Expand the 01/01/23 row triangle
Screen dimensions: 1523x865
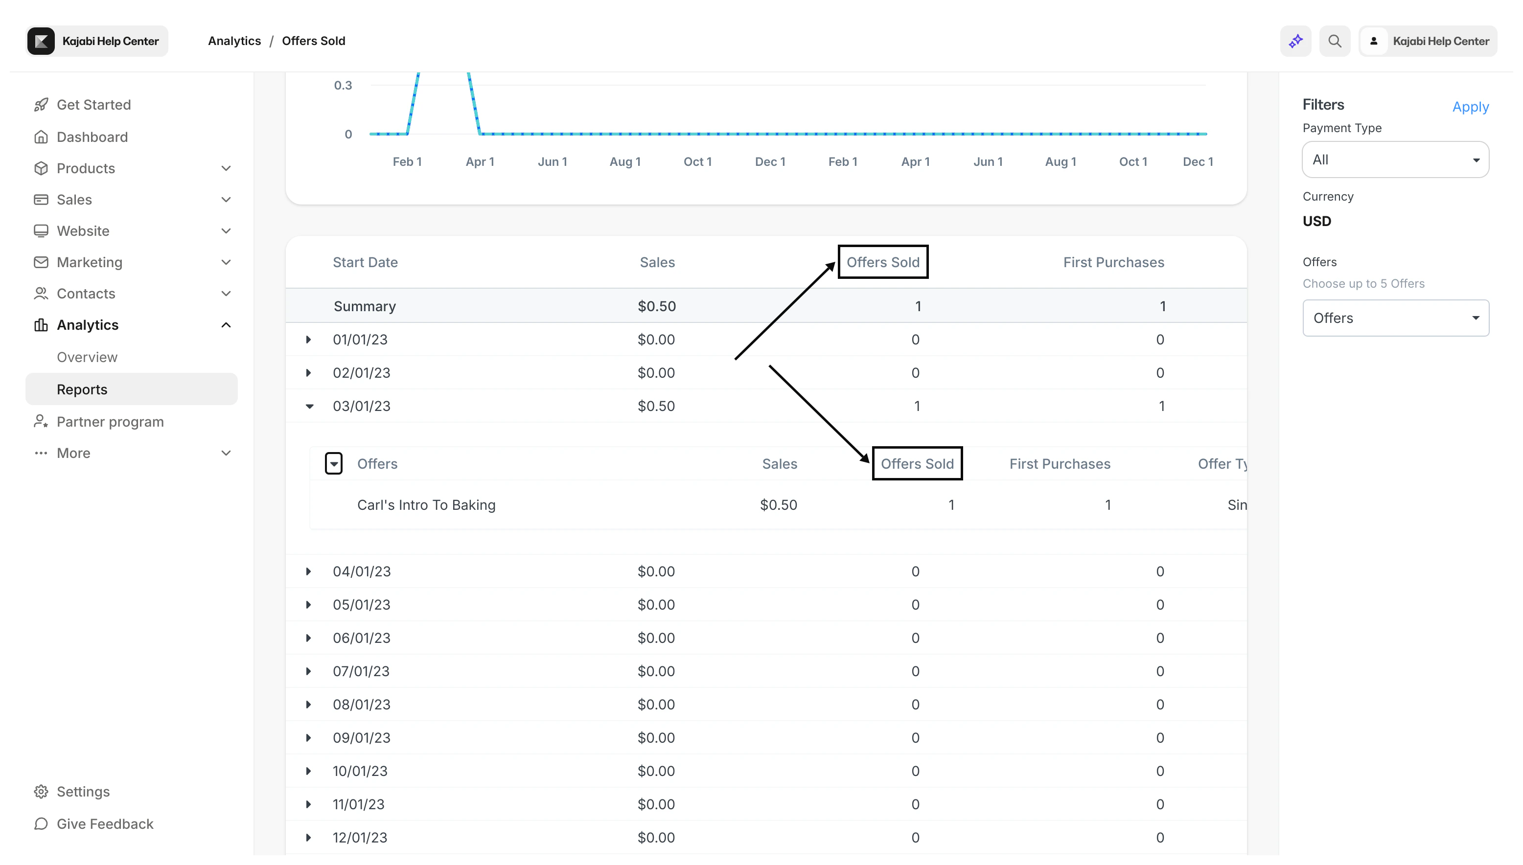pos(308,340)
